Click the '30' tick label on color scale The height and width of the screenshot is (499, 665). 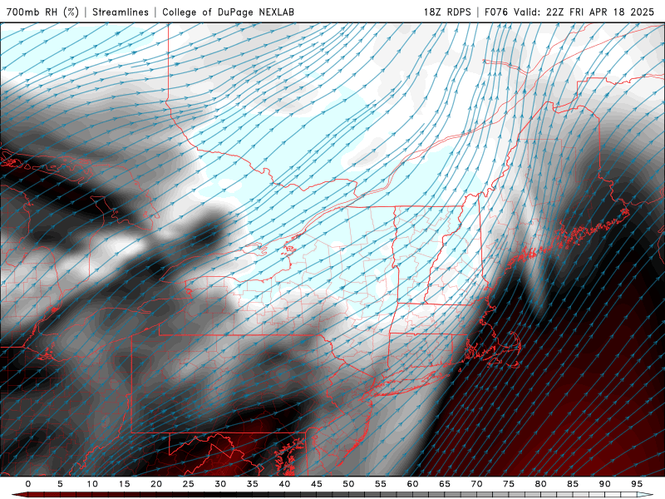pyautogui.click(x=220, y=484)
